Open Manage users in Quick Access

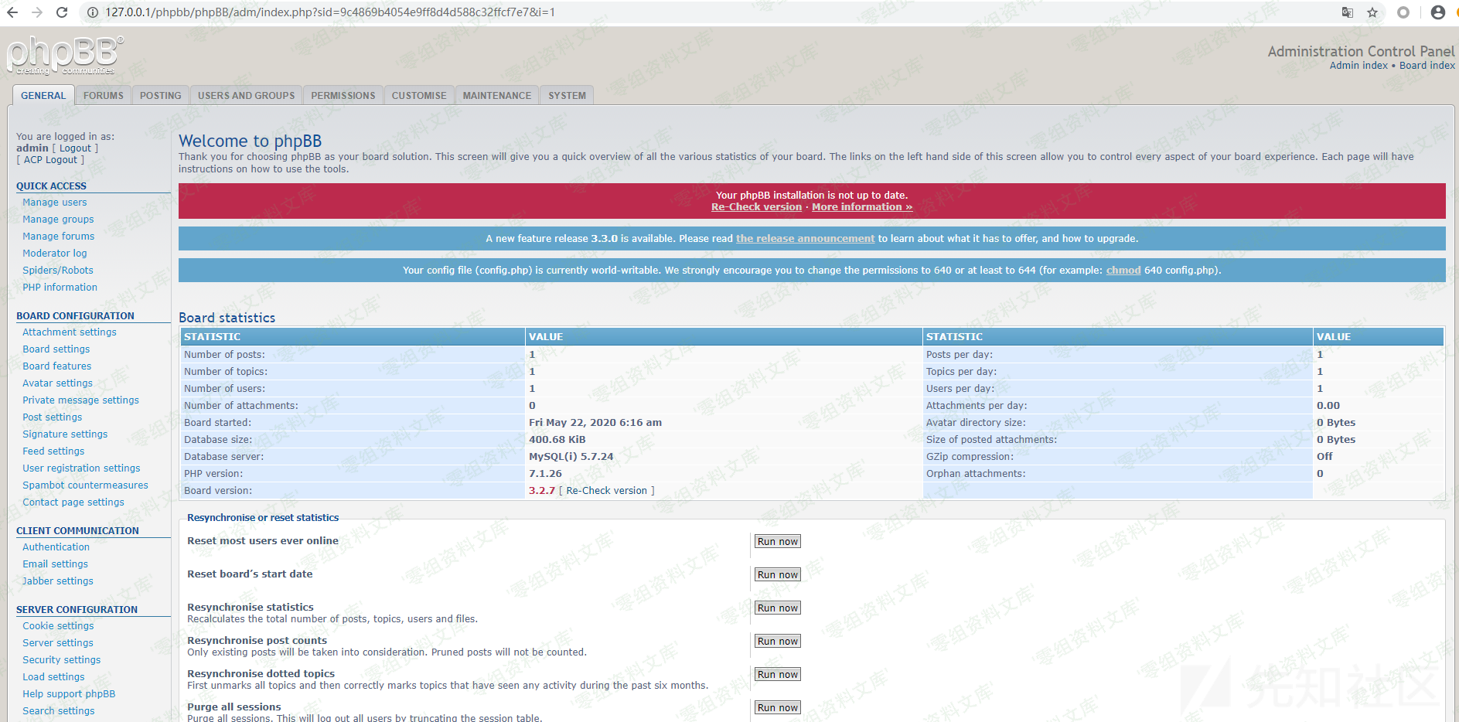tap(55, 203)
